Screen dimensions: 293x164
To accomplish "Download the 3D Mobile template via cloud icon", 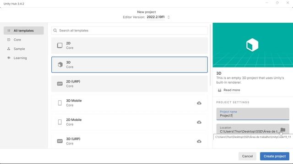I will tap(199, 103).
